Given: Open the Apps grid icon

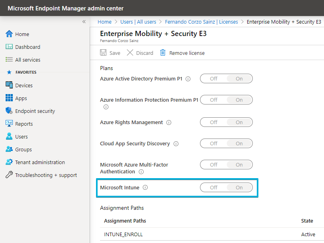Looking at the screenshot, I should [9, 98].
